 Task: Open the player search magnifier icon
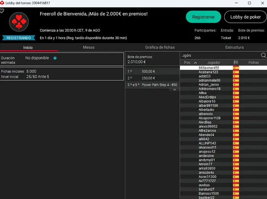(x=263, y=55)
